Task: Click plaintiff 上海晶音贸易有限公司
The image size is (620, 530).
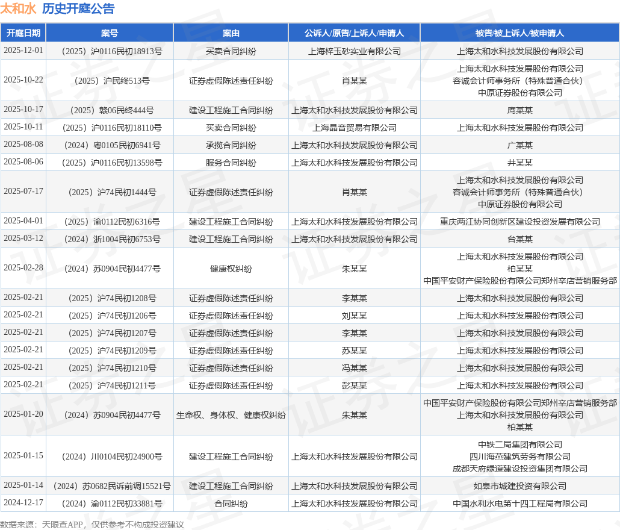Action: tap(355, 127)
